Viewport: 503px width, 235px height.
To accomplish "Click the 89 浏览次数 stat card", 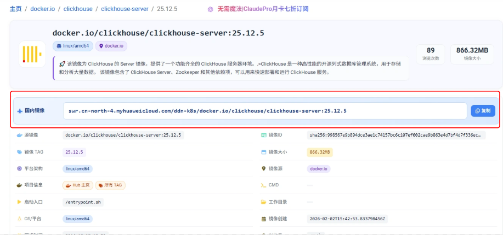I will pos(431,54).
